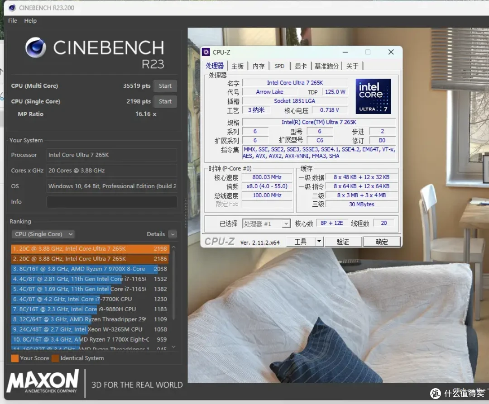Click the CPU-Z name field Intel Core Ultra 7 265K
489x404 pixels.
pos(295,82)
